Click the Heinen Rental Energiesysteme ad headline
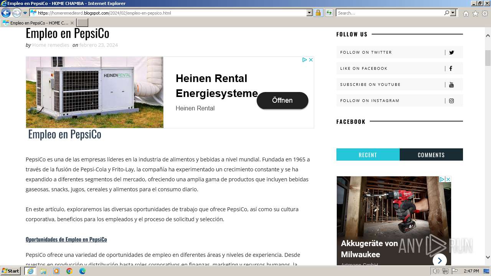The height and width of the screenshot is (276, 491). tap(217, 86)
